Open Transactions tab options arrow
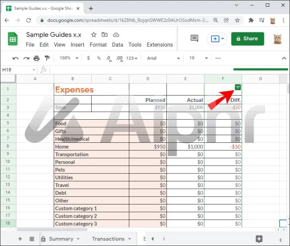 point(129,239)
